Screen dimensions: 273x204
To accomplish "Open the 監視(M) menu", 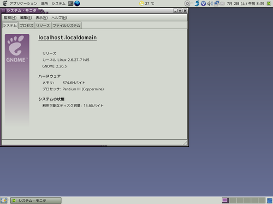I will (x=10, y=17).
